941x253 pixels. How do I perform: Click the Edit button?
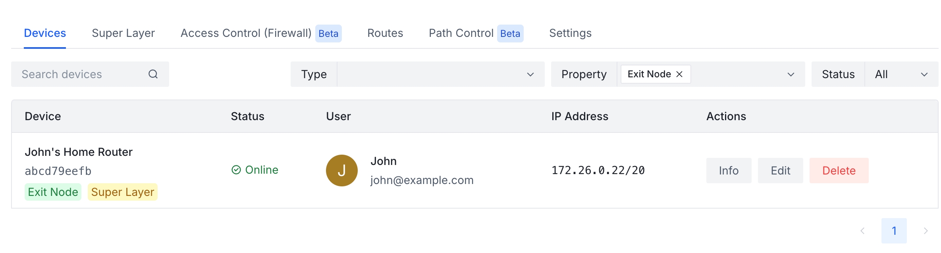(780, 171)
